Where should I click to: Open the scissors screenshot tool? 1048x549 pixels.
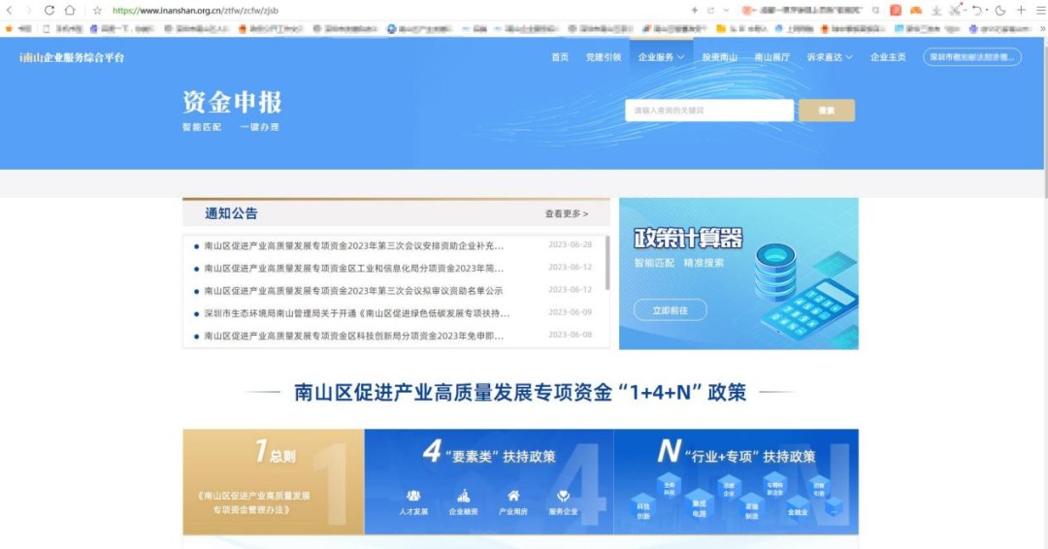(955, 10)
